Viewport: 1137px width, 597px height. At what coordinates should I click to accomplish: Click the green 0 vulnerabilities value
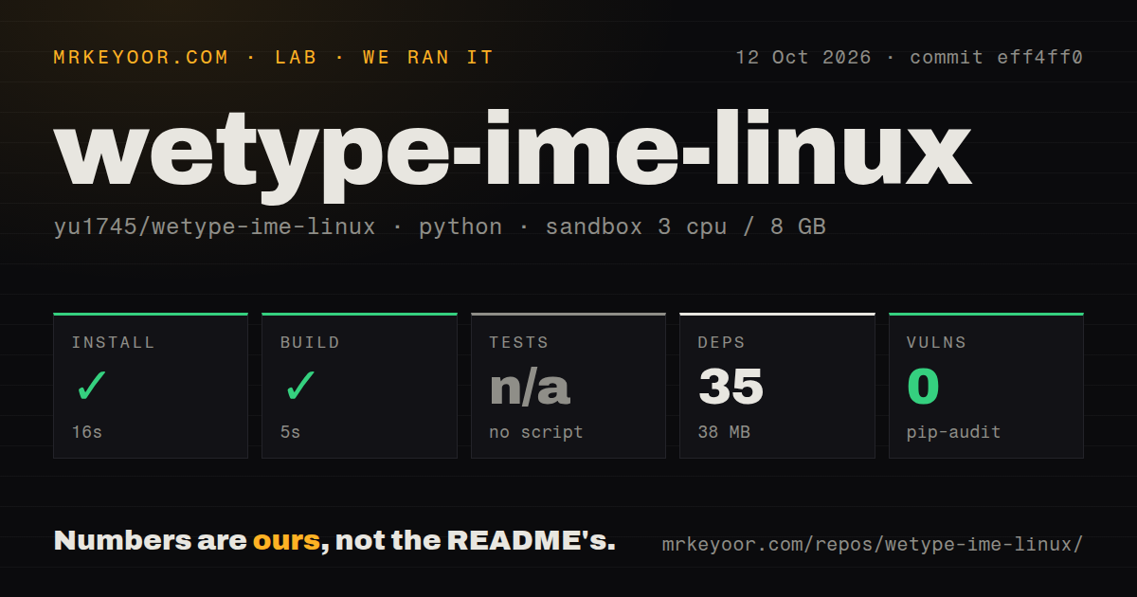click(923, 387)
